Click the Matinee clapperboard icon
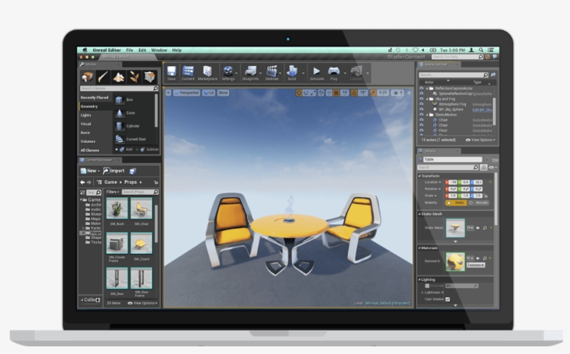Viewport: 570px width, 354px height. (272, 71)
